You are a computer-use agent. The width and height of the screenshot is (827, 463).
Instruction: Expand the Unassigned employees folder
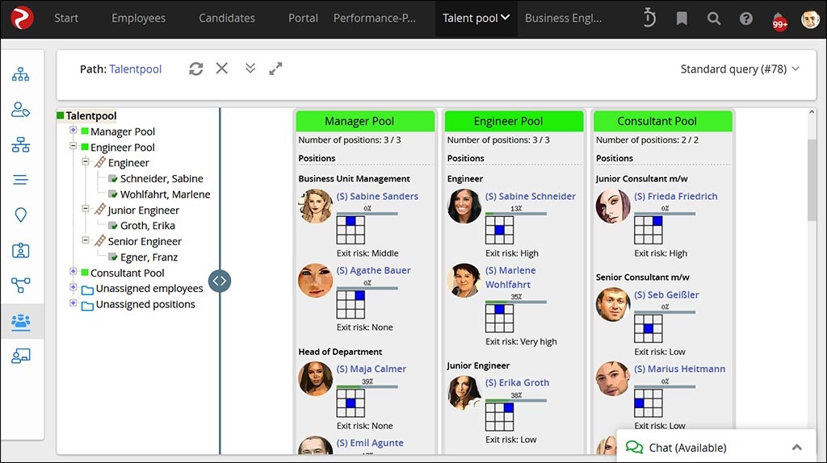(x=73, y=288)
